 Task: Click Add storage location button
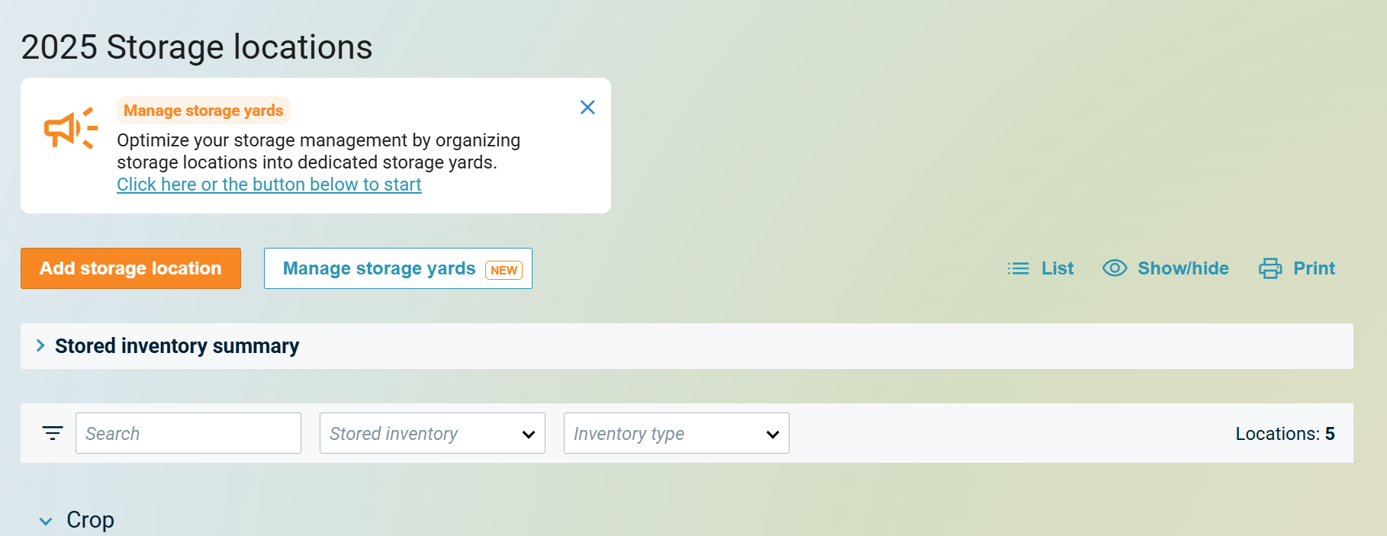pyautogui.click(x=130, y=268)
